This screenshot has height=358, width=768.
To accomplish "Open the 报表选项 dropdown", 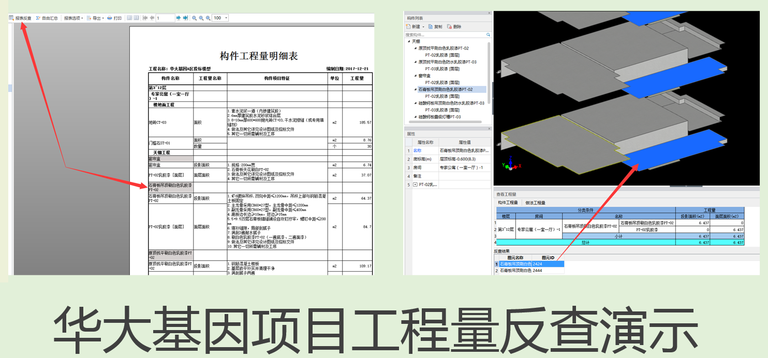I will (74, 18).
